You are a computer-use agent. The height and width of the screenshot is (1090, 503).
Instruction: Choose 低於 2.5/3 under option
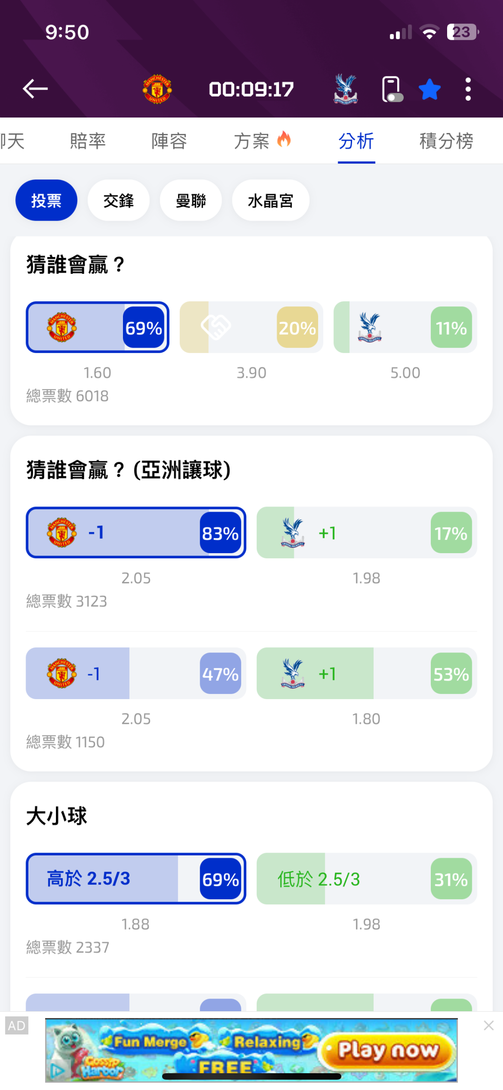click(367, 879)
